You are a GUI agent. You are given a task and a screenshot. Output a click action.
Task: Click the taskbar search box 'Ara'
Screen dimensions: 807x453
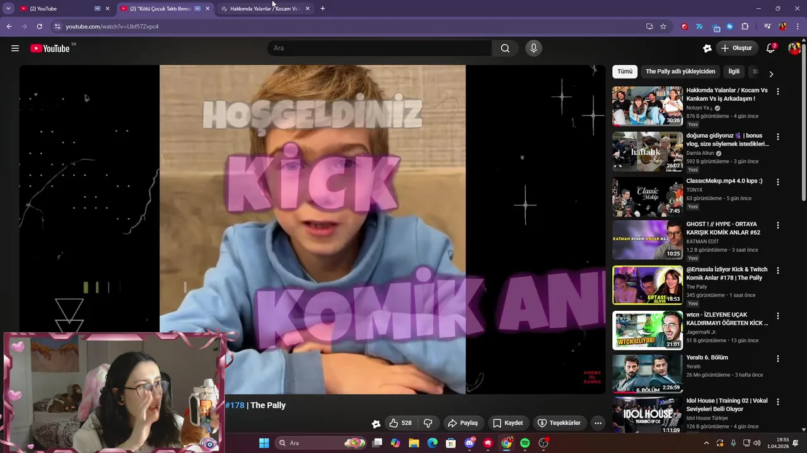click(x=322, y=443)
